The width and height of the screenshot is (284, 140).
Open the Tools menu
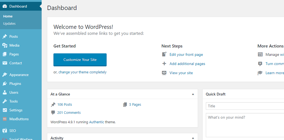(21, 101)
